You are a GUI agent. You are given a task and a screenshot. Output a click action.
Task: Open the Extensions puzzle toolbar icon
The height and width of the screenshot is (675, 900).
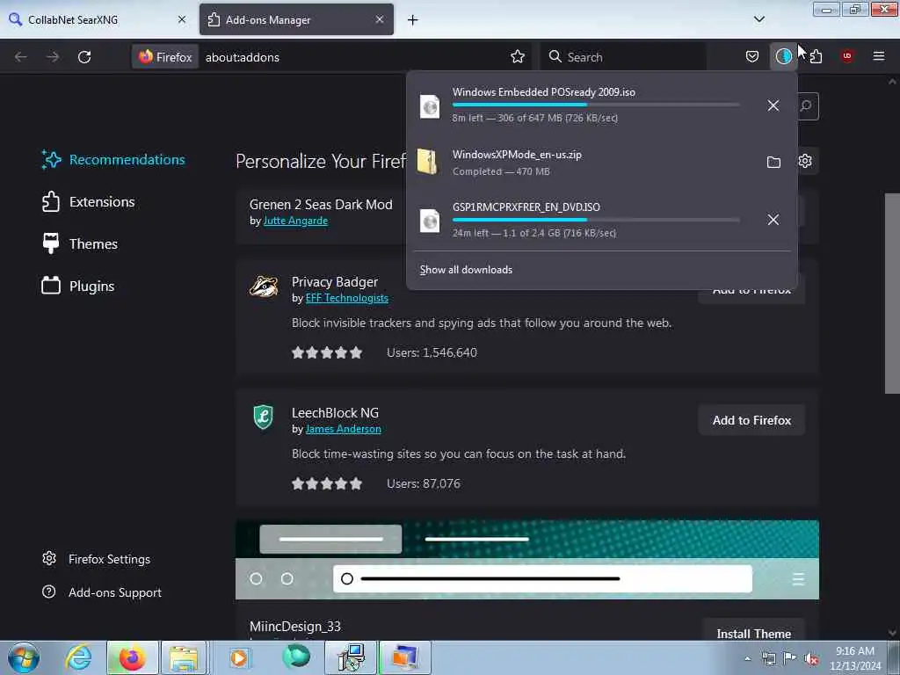click(816, 56)
